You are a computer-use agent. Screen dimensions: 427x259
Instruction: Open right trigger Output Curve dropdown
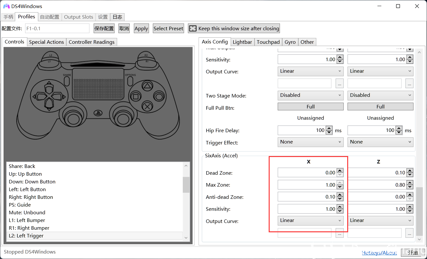pyautogui.click(x=380, y=71)
